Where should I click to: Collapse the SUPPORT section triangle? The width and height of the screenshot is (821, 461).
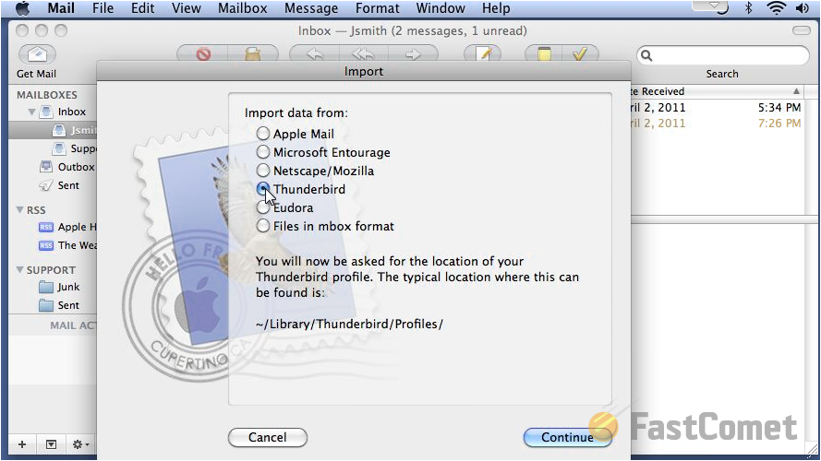[19, 270]
